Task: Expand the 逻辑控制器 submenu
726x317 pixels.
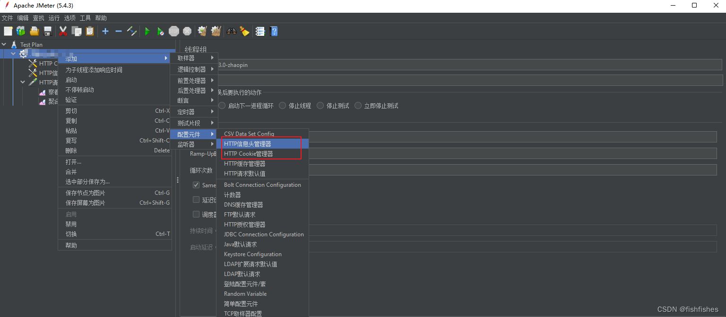Action: [194, 69]
